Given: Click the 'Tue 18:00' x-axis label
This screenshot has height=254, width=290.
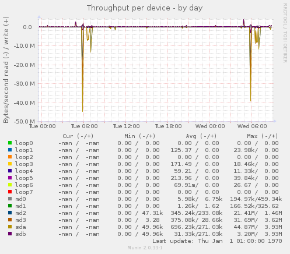Looking at the screenshot, I should click(x=169, y=126).
